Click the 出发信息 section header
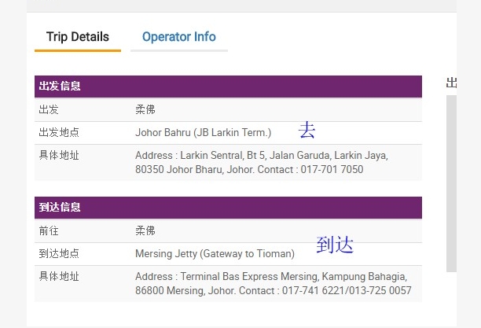 tap(60, 87)
